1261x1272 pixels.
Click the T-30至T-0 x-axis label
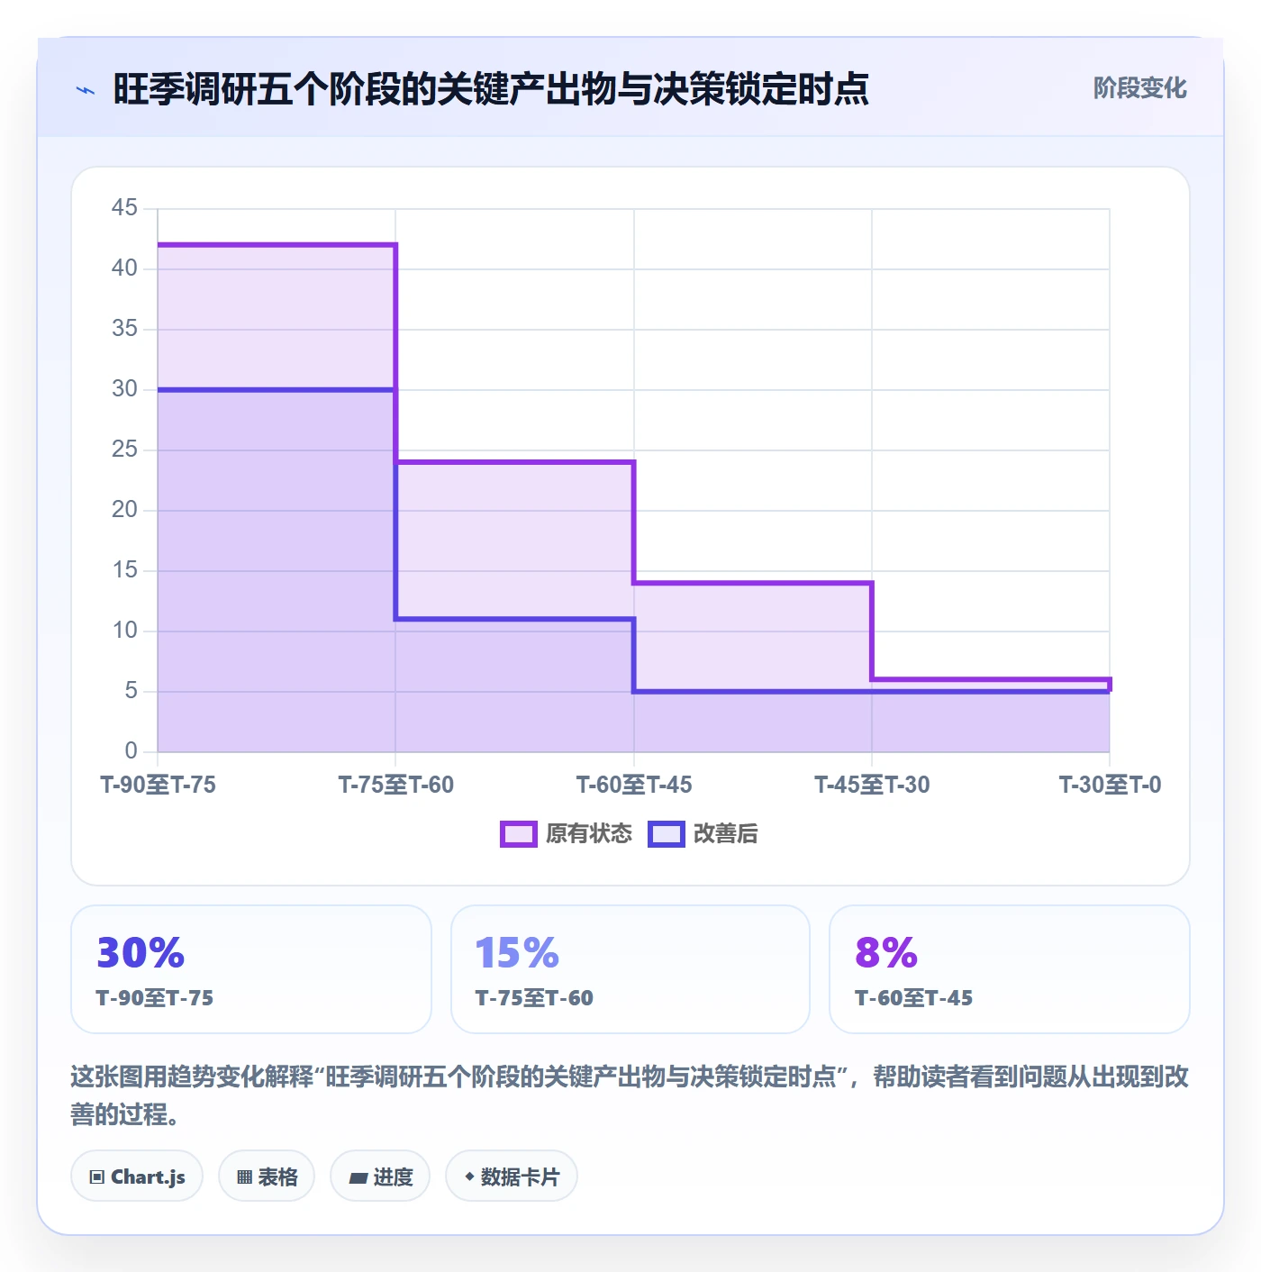tap(1110, 785)
